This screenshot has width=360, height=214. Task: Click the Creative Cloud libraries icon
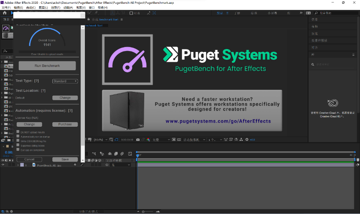click(333, 103)
